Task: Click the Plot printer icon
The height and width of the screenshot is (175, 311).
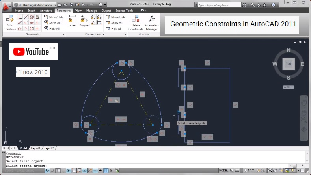Action: coord(101,5)
